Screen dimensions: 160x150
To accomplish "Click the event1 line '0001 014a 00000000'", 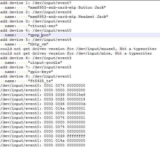I will tap(43, 141).
